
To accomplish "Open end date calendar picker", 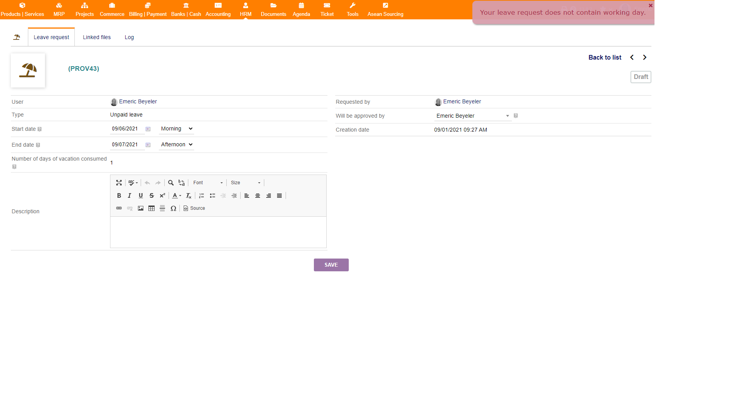I will [x=148, y=145].
